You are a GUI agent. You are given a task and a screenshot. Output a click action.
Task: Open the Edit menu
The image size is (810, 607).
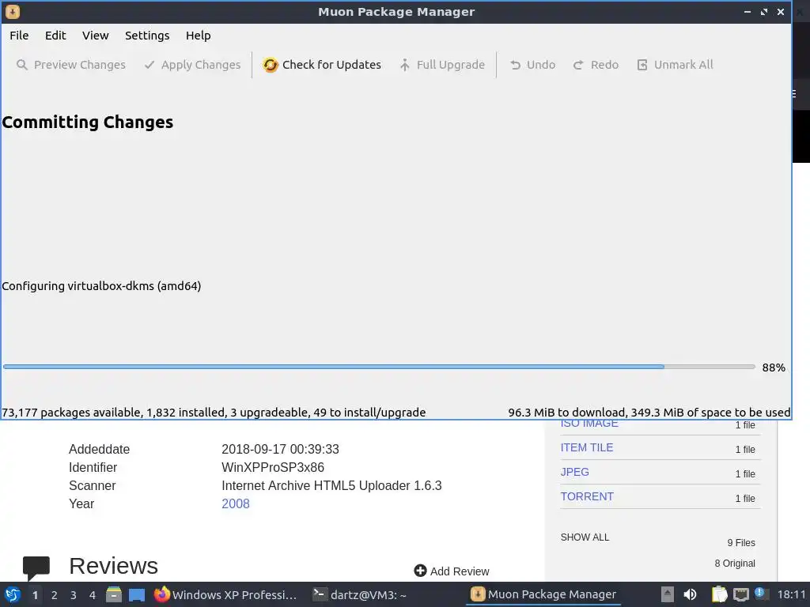click(55, 36)
